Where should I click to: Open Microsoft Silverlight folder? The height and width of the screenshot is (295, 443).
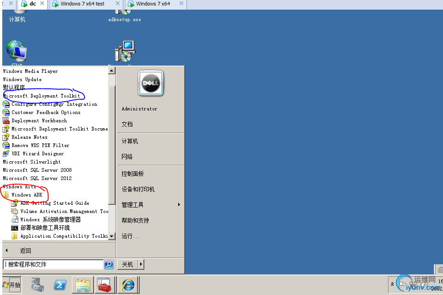pyautogui.click(x=32, y=162)
